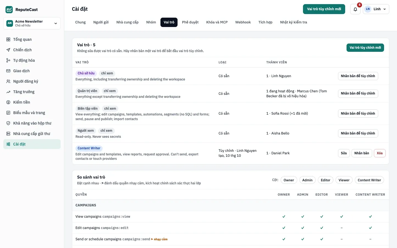Click the Chiến dịch paper-plane icon
The width and height of the screenshot is (397, 248).
point(8,50)
